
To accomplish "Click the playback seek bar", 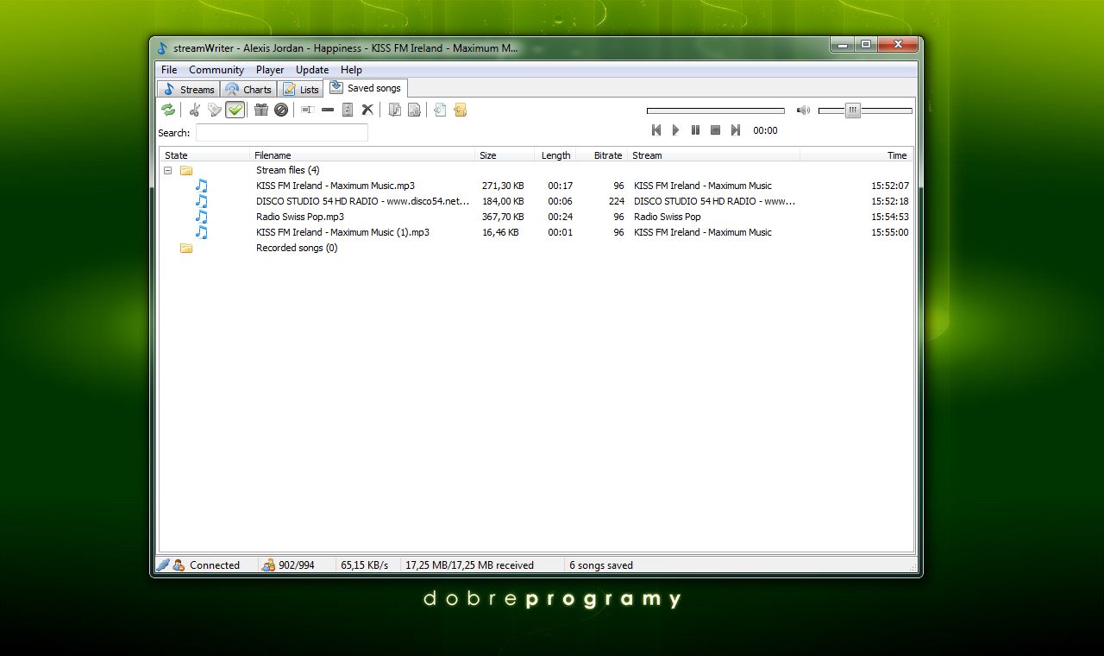I will pyautogui.click(x=716, y=110).
